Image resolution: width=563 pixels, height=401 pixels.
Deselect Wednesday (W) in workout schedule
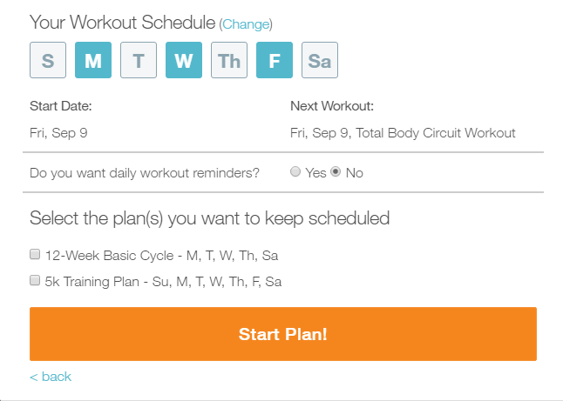pos(184,61)
